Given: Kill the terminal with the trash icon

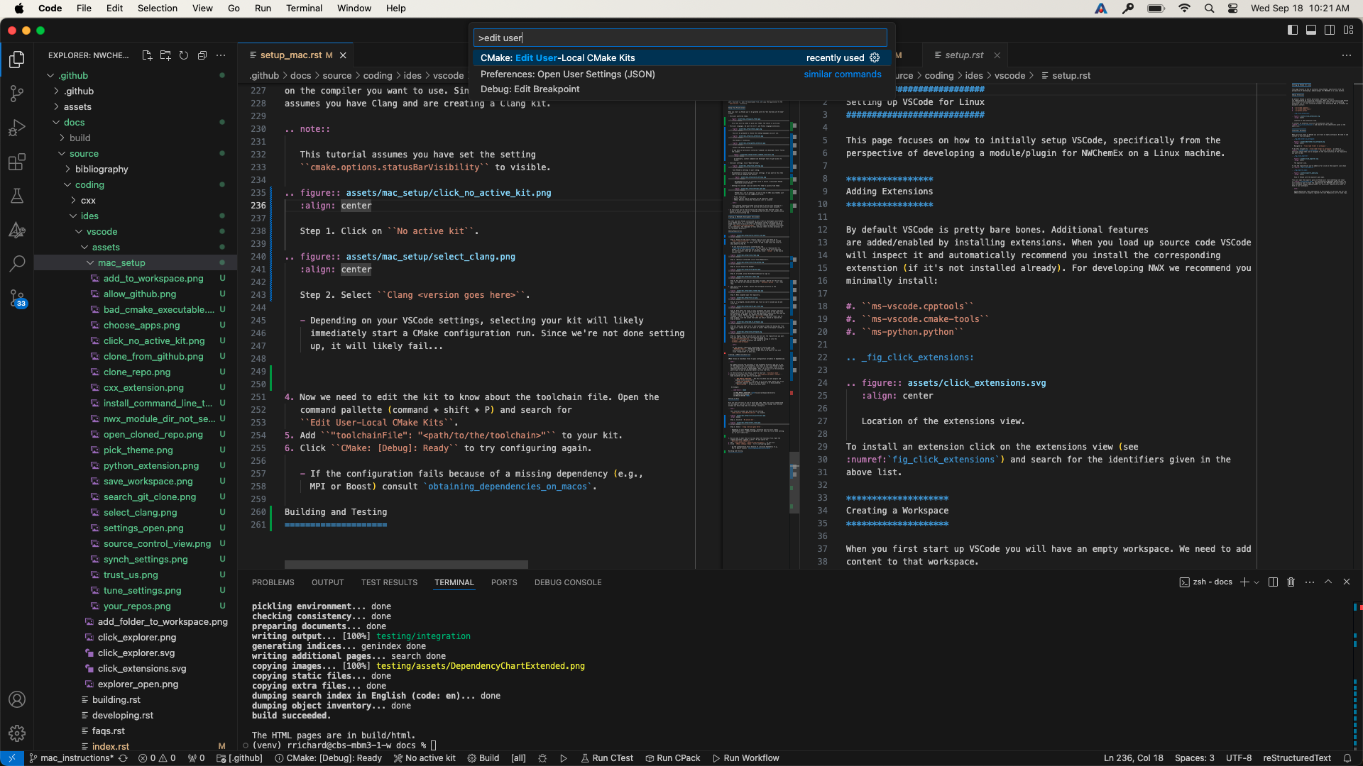Looking at the screenshot, I should 1291,582.
